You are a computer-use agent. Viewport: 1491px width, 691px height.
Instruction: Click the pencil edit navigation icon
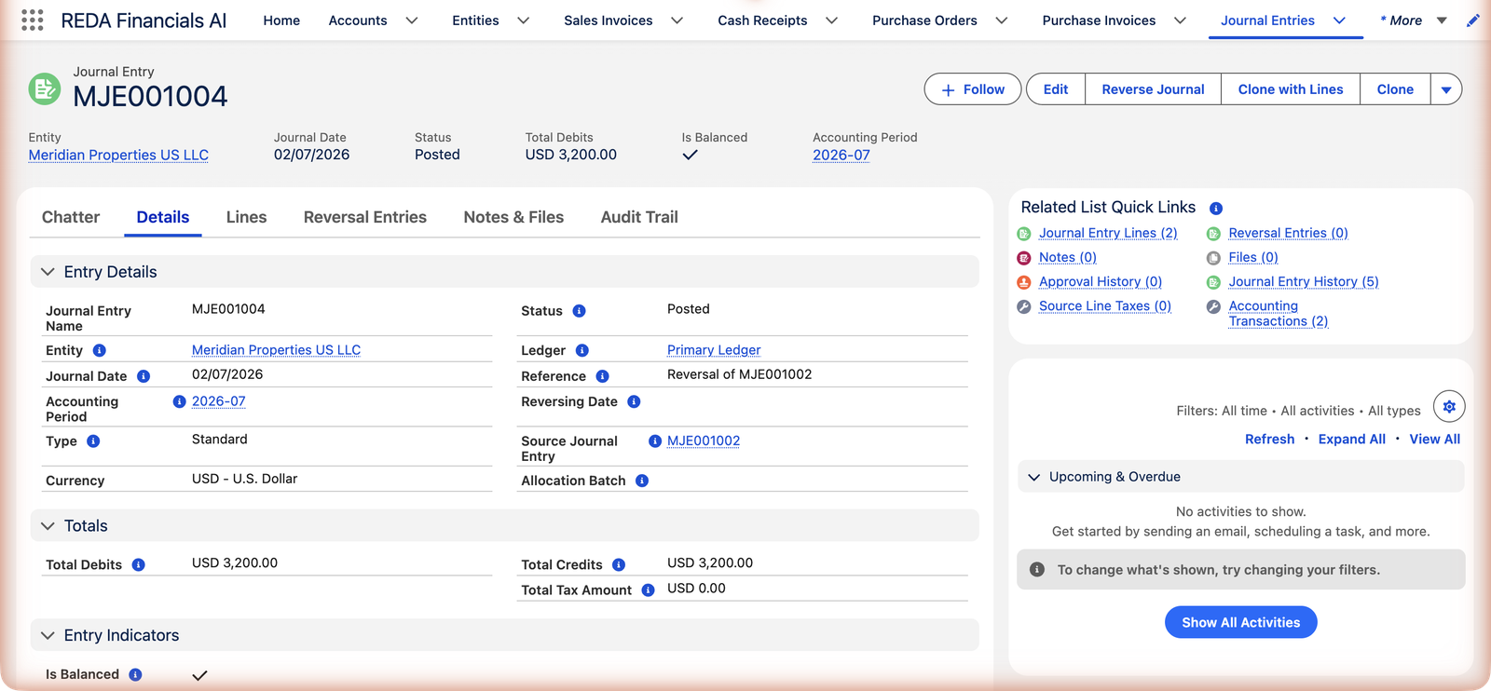pos(1473,20)
